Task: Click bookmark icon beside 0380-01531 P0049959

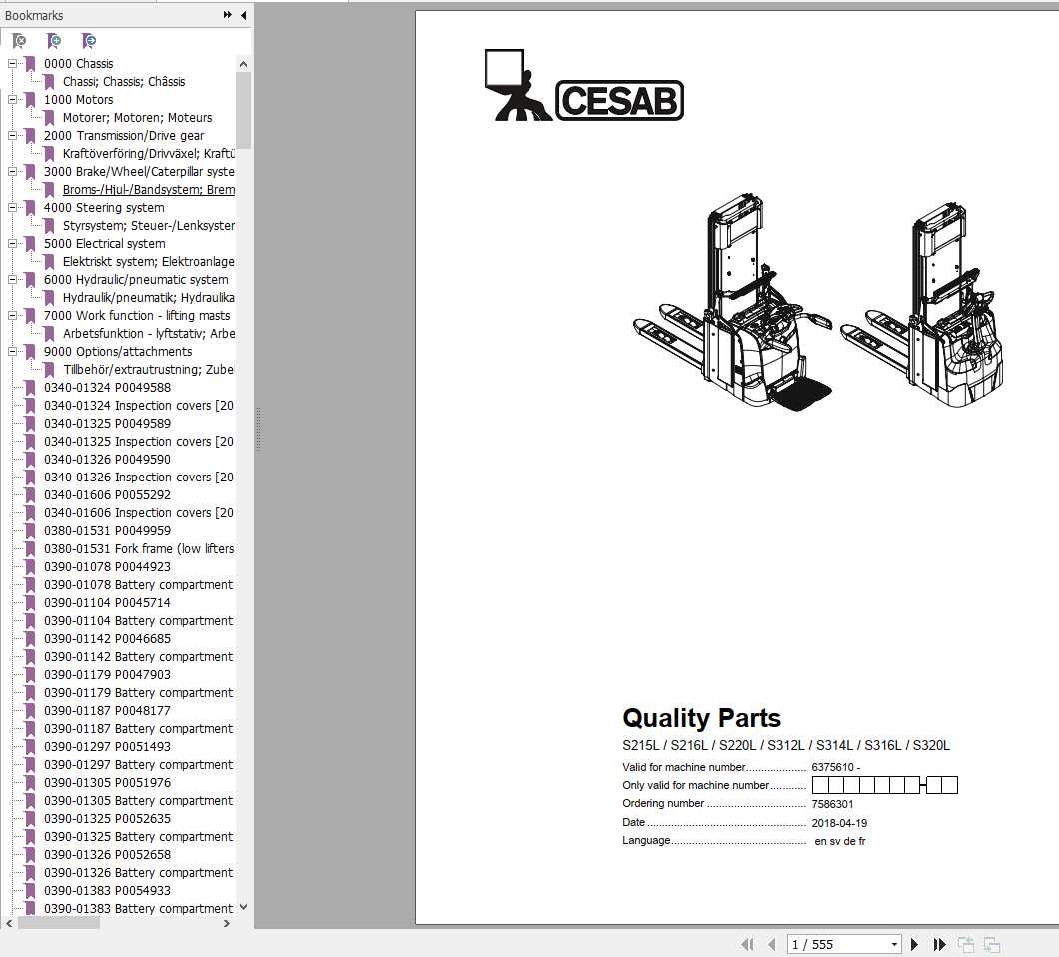Action: tap(30, 530)
